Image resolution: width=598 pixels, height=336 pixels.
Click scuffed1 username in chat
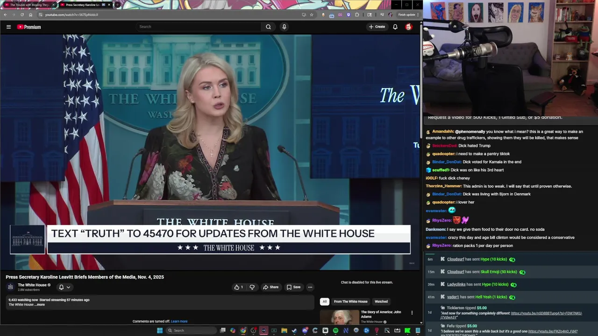tap(441, 170)
